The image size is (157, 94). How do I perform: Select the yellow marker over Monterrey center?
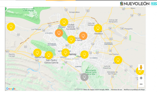(x=66, y=52)
